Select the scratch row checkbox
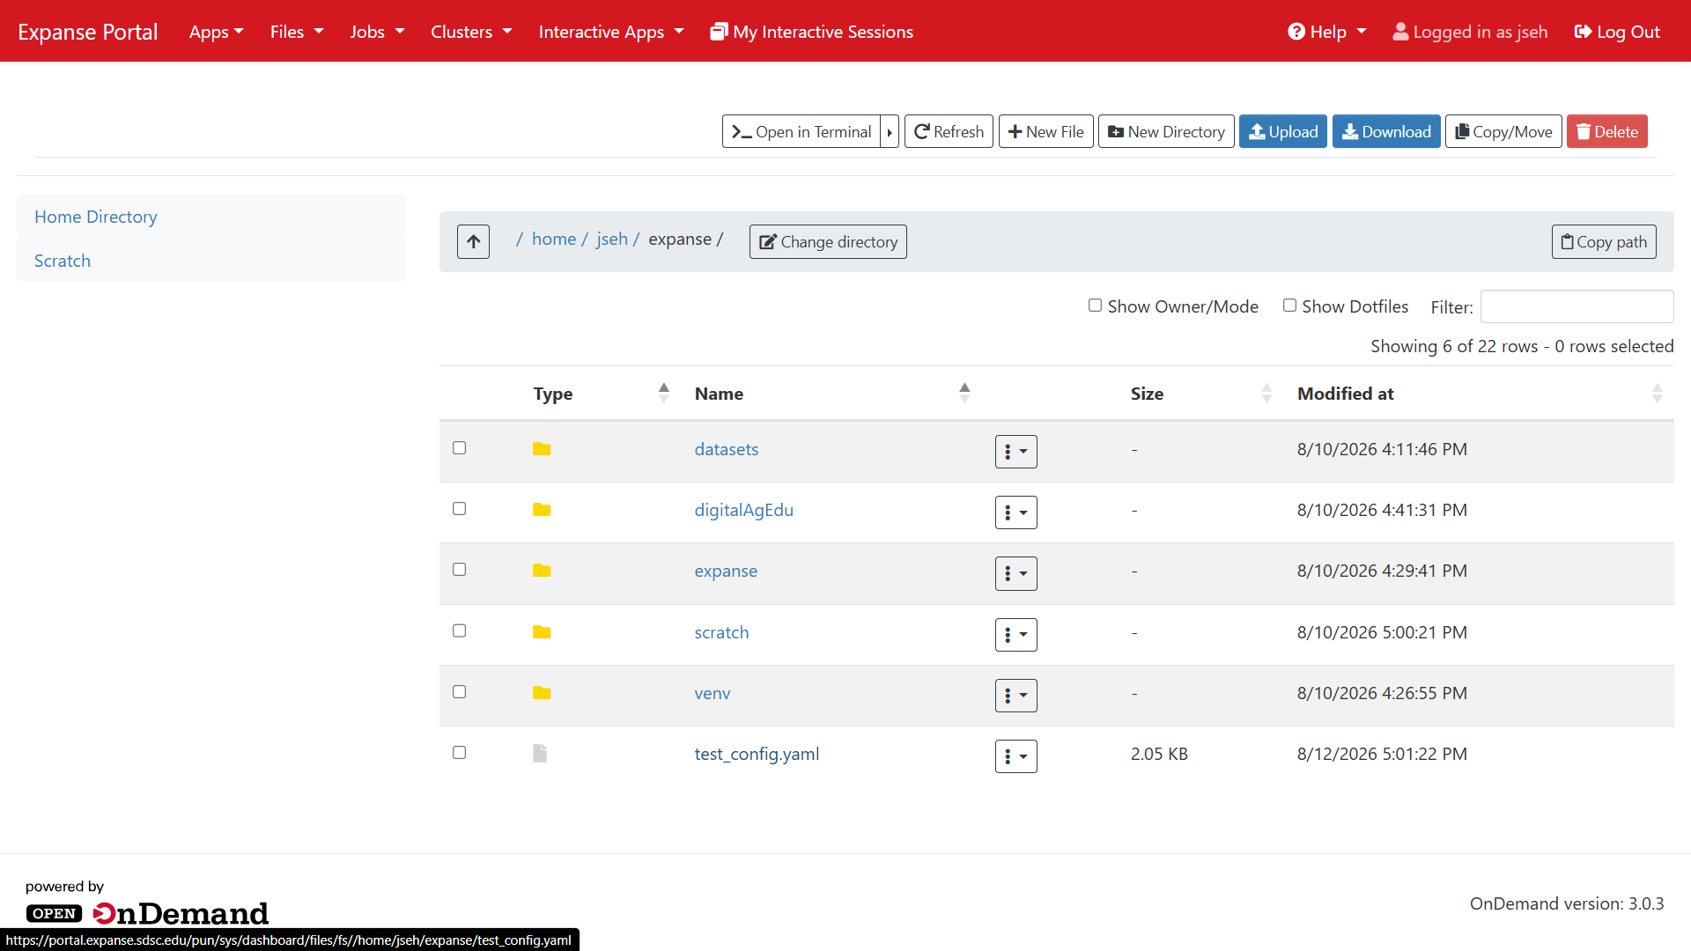Viewport: 1691px width, 951px height. [459, 630]
